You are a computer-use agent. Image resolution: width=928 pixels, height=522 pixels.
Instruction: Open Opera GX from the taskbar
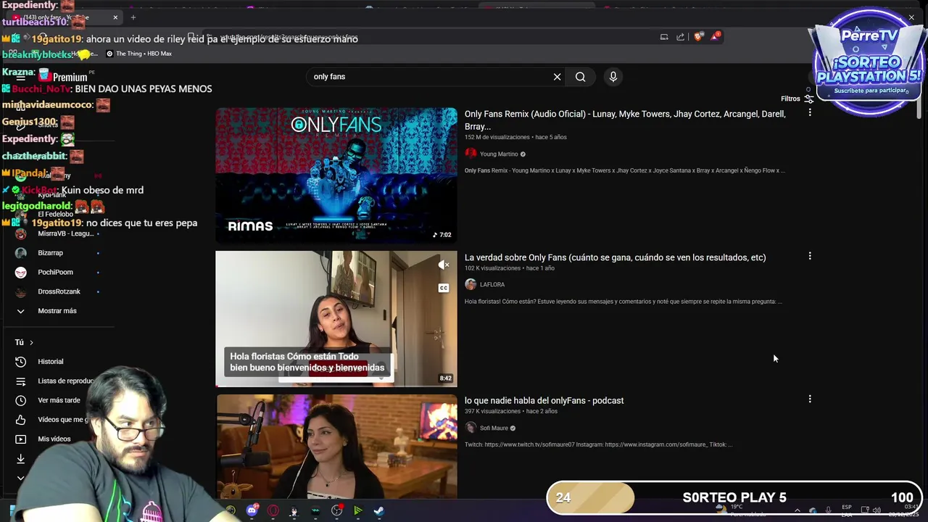pyautogui.click(x=273, y=510)
